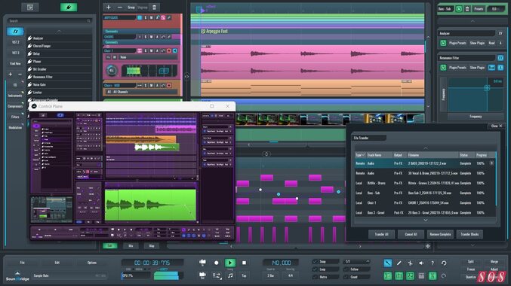Collapse plug-in list with up chevron
The width and height of the screenshot is (511, 286).
click(x=59, y=32)
